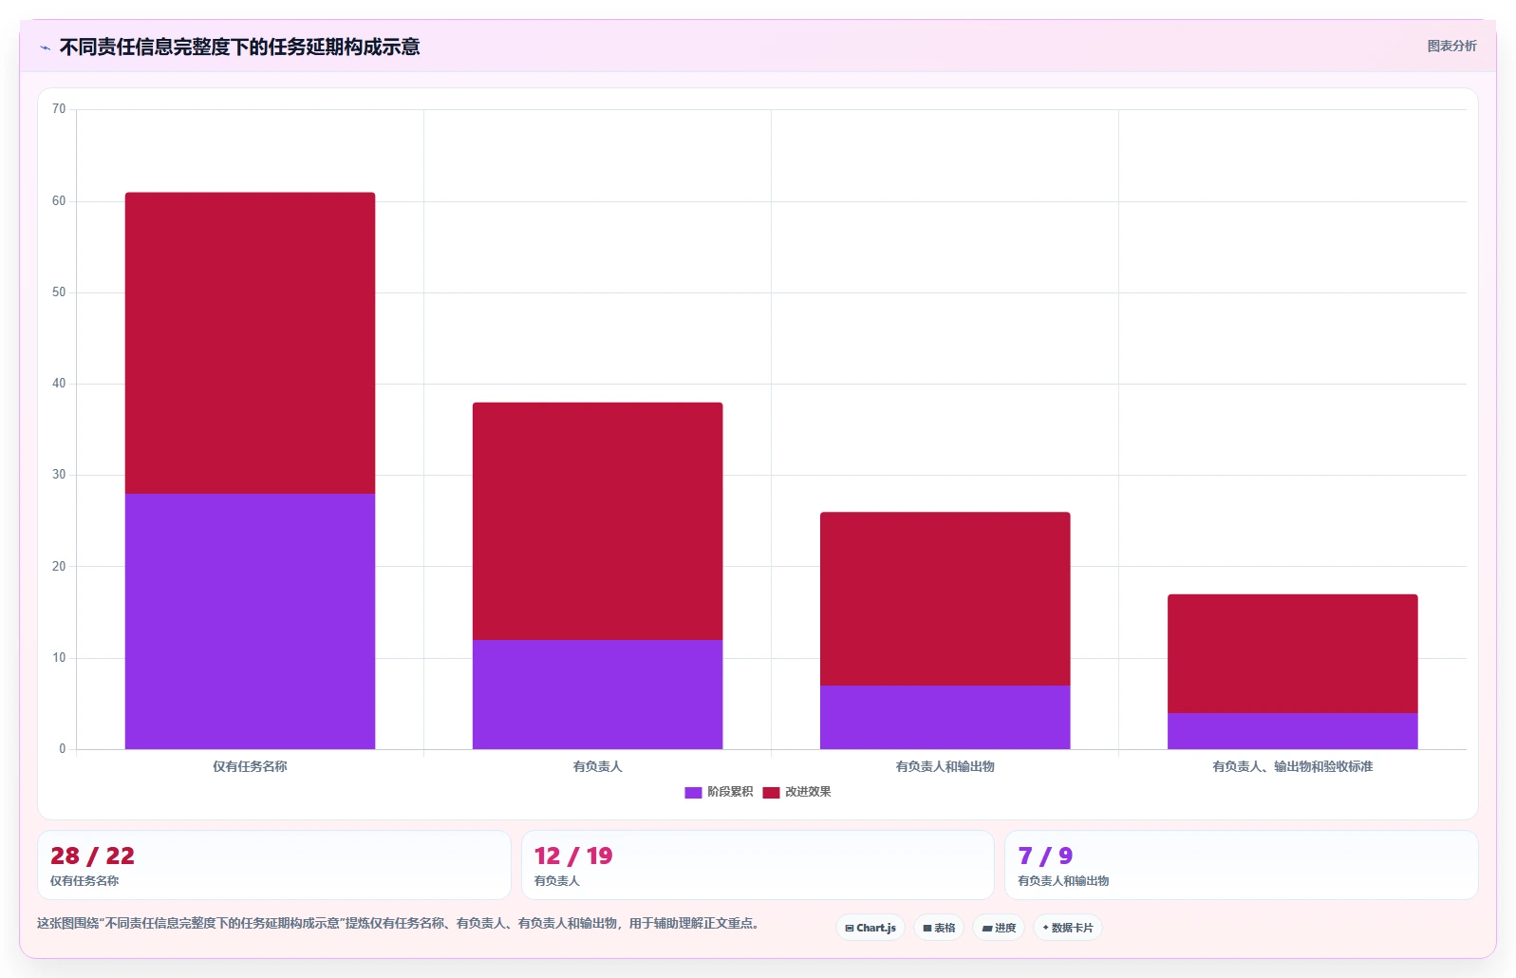
Task: Click the description text starting with 这张图围绕
Action: (399, 923)
